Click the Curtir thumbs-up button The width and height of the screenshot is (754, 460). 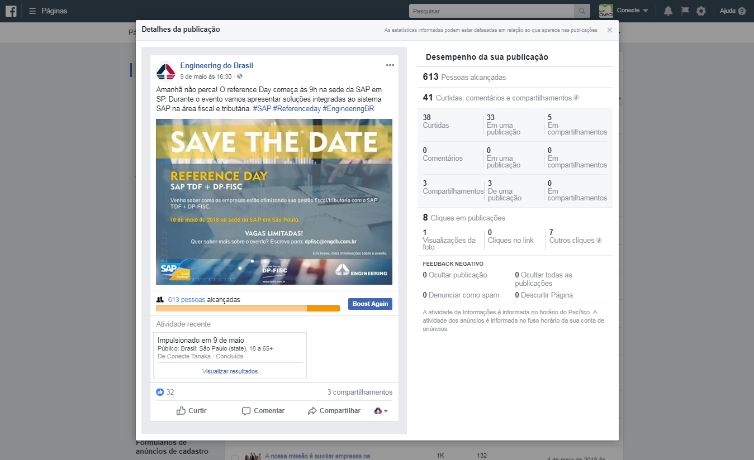192,411
